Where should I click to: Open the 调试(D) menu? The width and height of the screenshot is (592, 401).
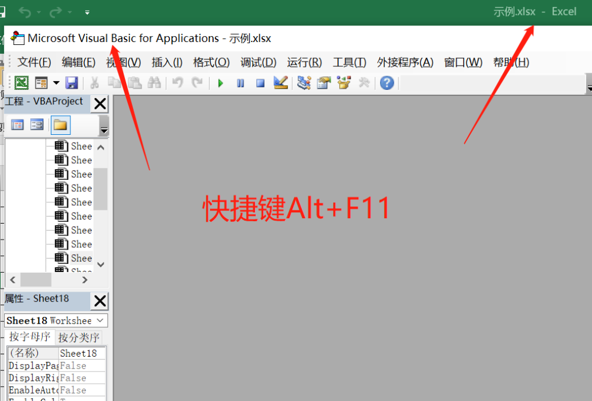click(x=259, y=62)
